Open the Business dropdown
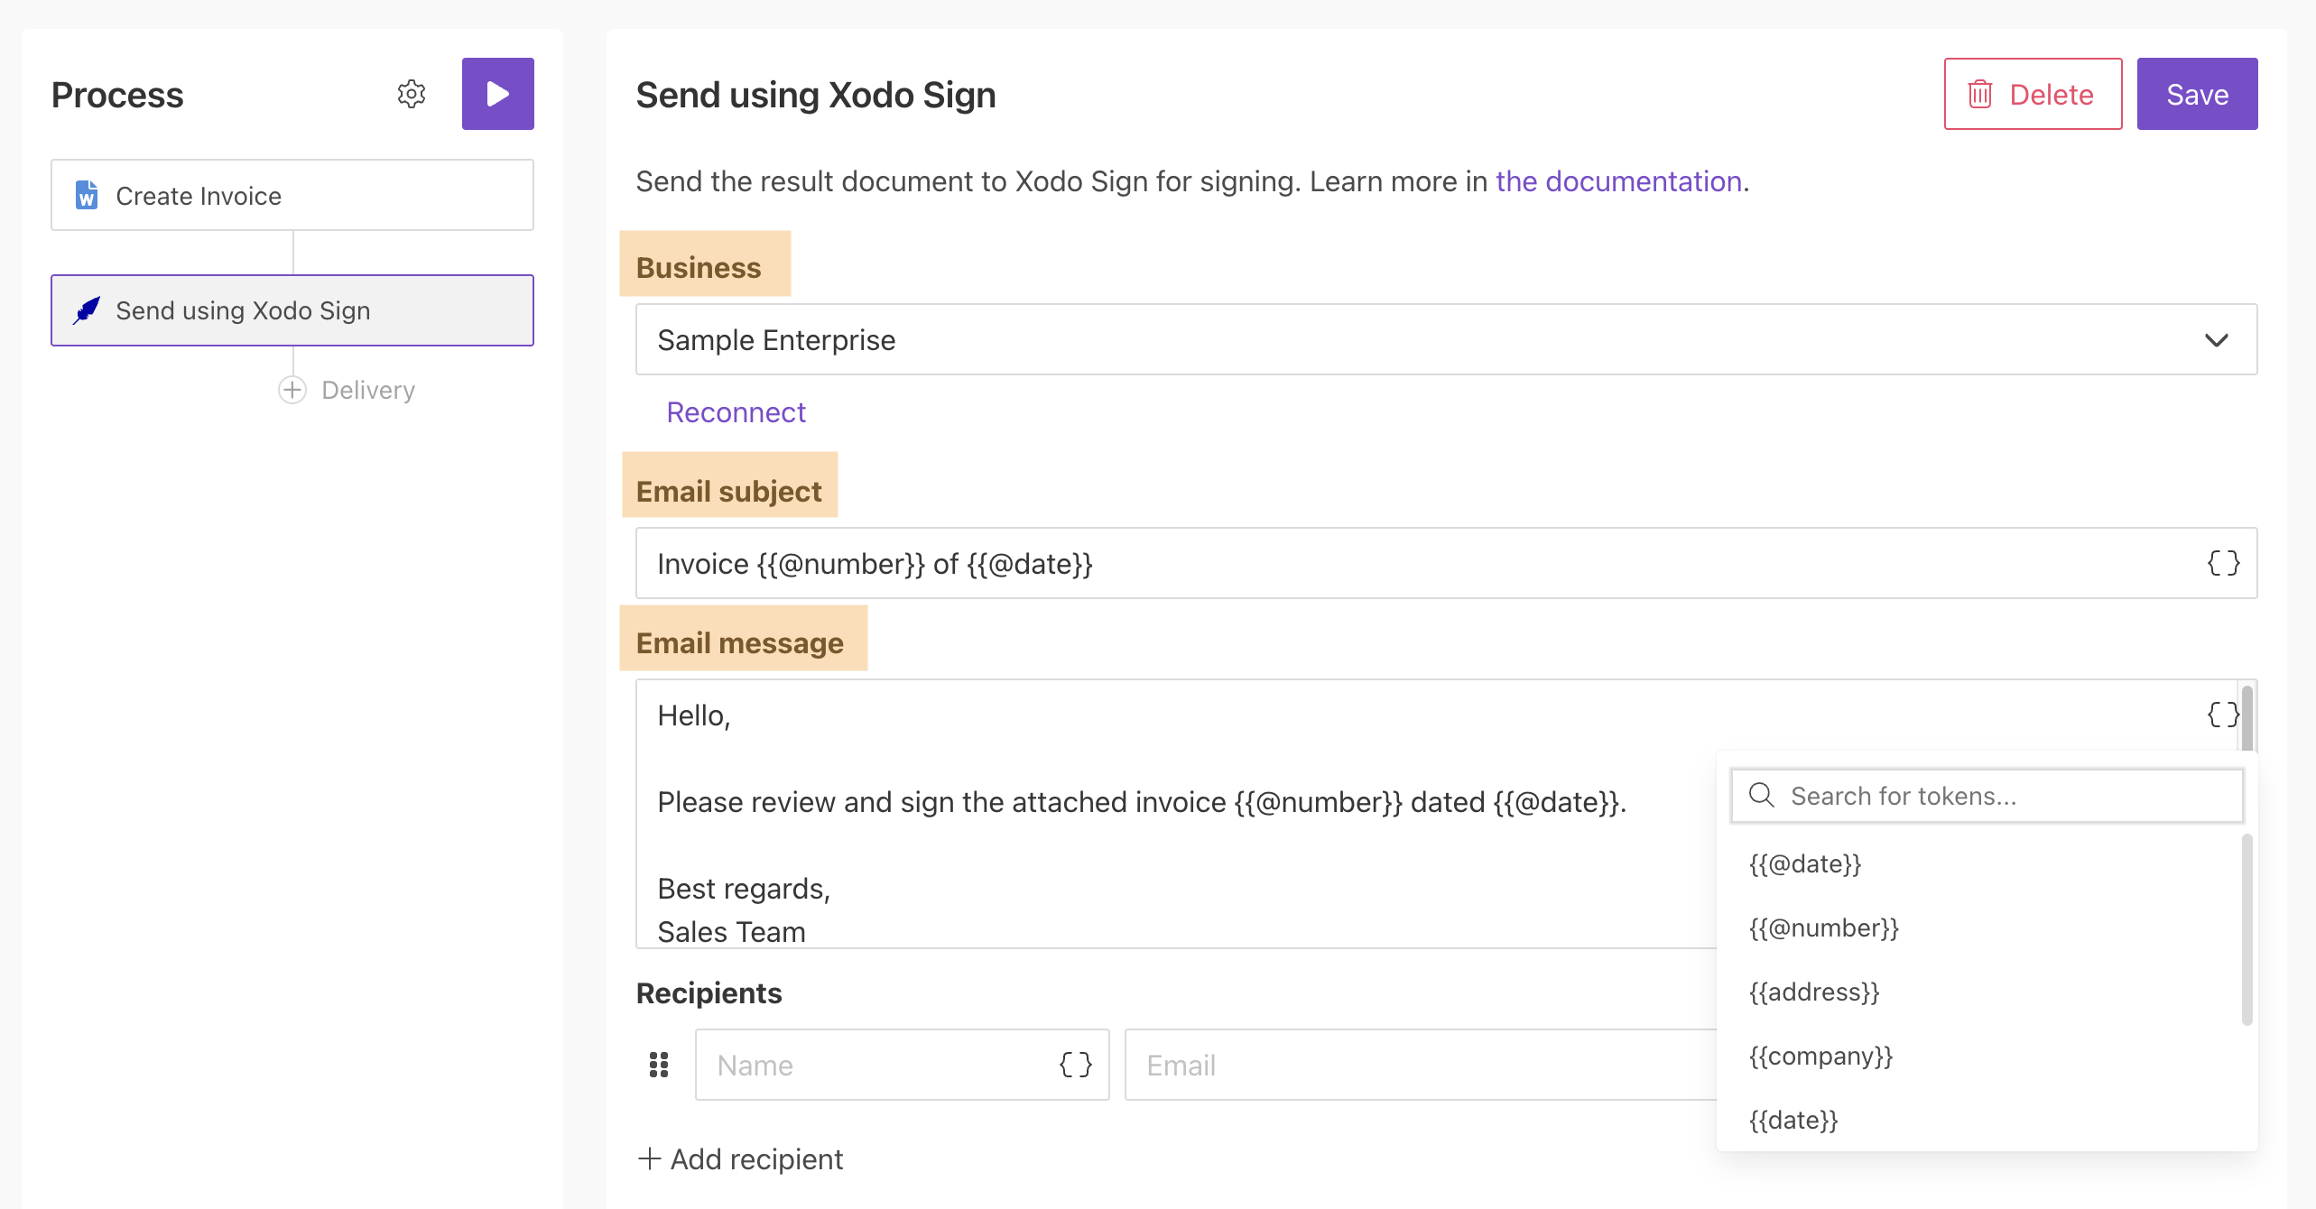Screen dimensions: 2316x1209 pyautogui.click(x=1446, y=339)
